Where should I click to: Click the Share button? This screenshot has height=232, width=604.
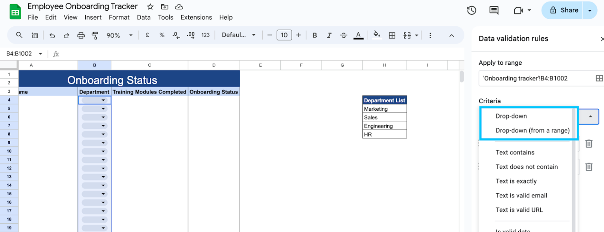(567, 10)
